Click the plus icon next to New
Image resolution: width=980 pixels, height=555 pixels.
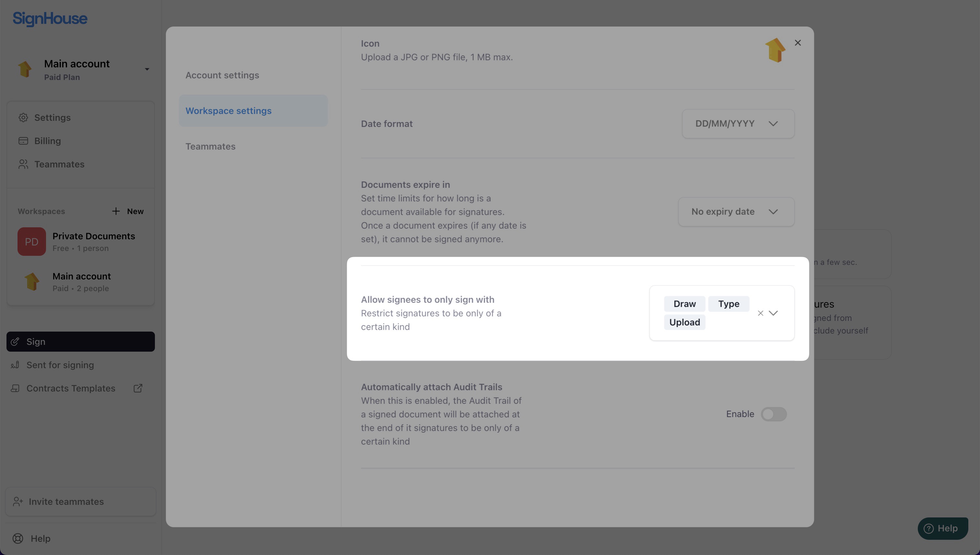(x=116, y=211)
